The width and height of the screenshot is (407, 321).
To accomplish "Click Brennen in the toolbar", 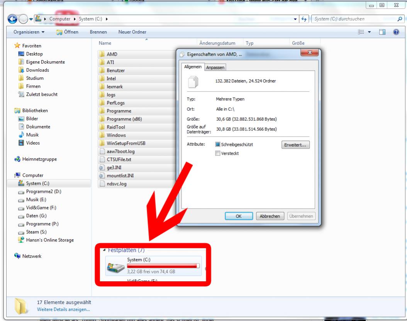I will pos(98,32).
